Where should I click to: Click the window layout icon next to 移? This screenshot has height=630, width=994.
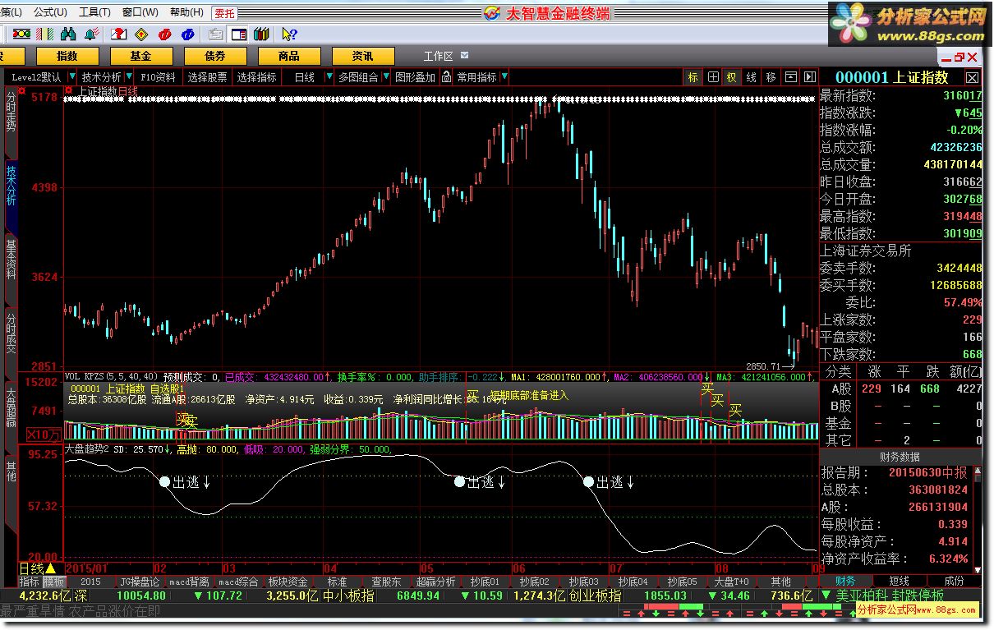[790, 77]
